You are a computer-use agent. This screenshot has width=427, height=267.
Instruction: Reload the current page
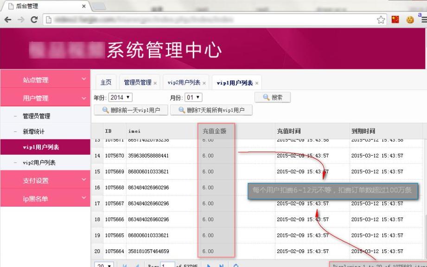click(x=34, y=20)
